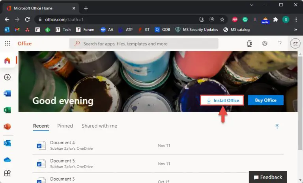Open Excel from the left sidebar
This screenshot has height=183, width=303.
pos(7,110)
